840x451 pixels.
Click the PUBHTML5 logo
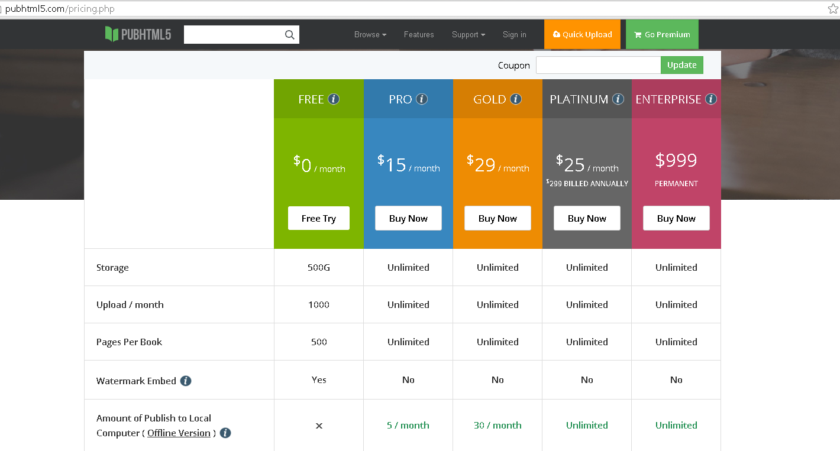click(x=138, y=34)
